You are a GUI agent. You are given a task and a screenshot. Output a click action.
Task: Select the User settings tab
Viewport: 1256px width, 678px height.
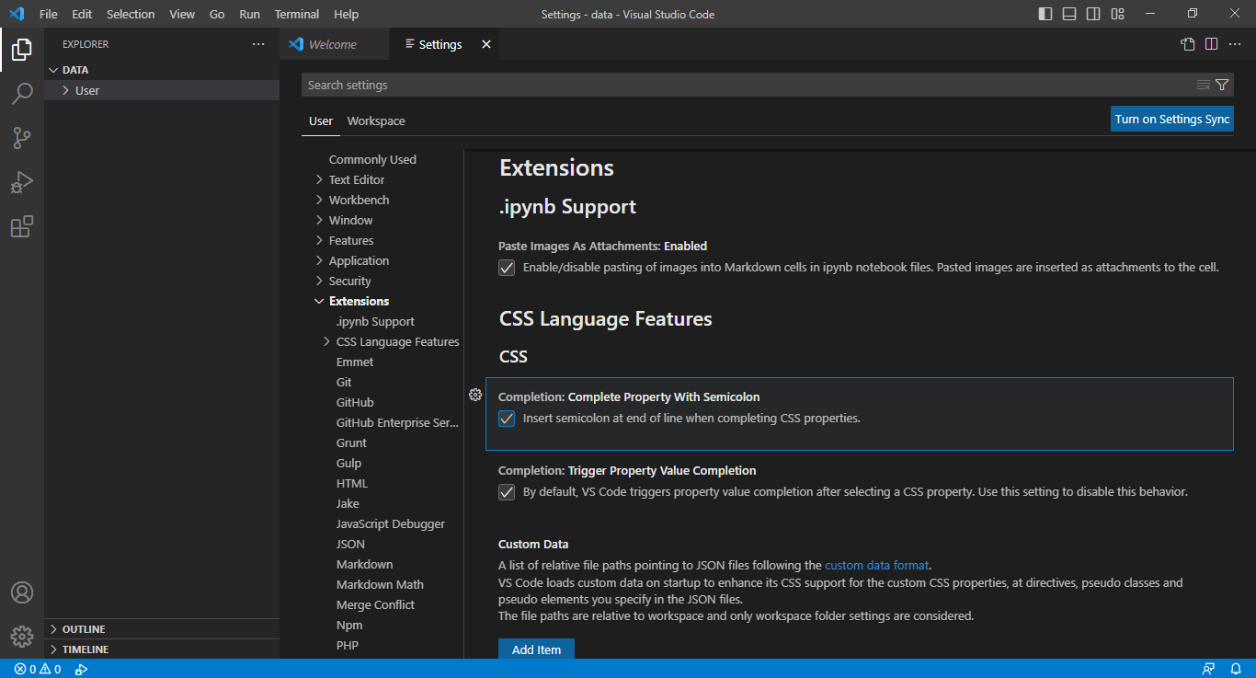point(321,121)
